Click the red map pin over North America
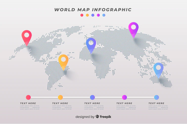 [27, 36]
